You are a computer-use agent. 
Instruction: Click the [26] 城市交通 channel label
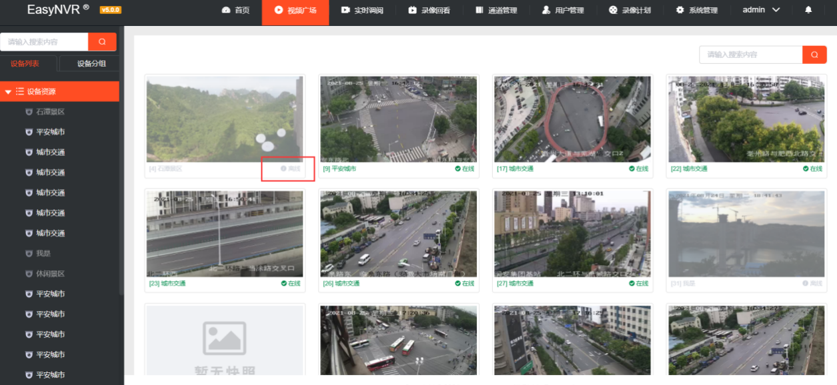pyautogui.click(x=341, y=284)
